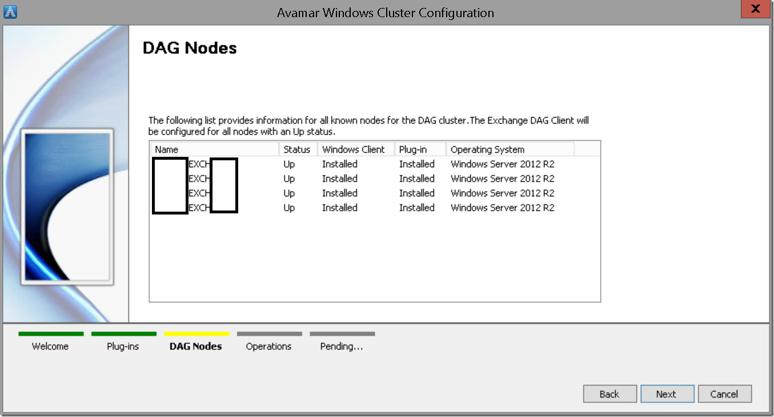Click the Next button
774x417 pixels.
pyautogui.click(x=667, y=394)
